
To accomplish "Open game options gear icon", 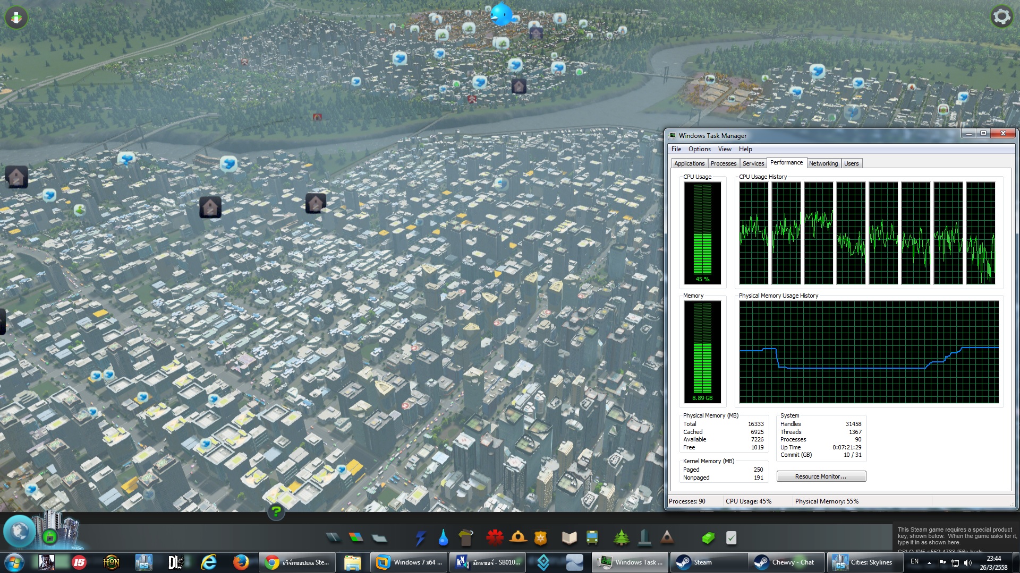I will [1001, 17].
